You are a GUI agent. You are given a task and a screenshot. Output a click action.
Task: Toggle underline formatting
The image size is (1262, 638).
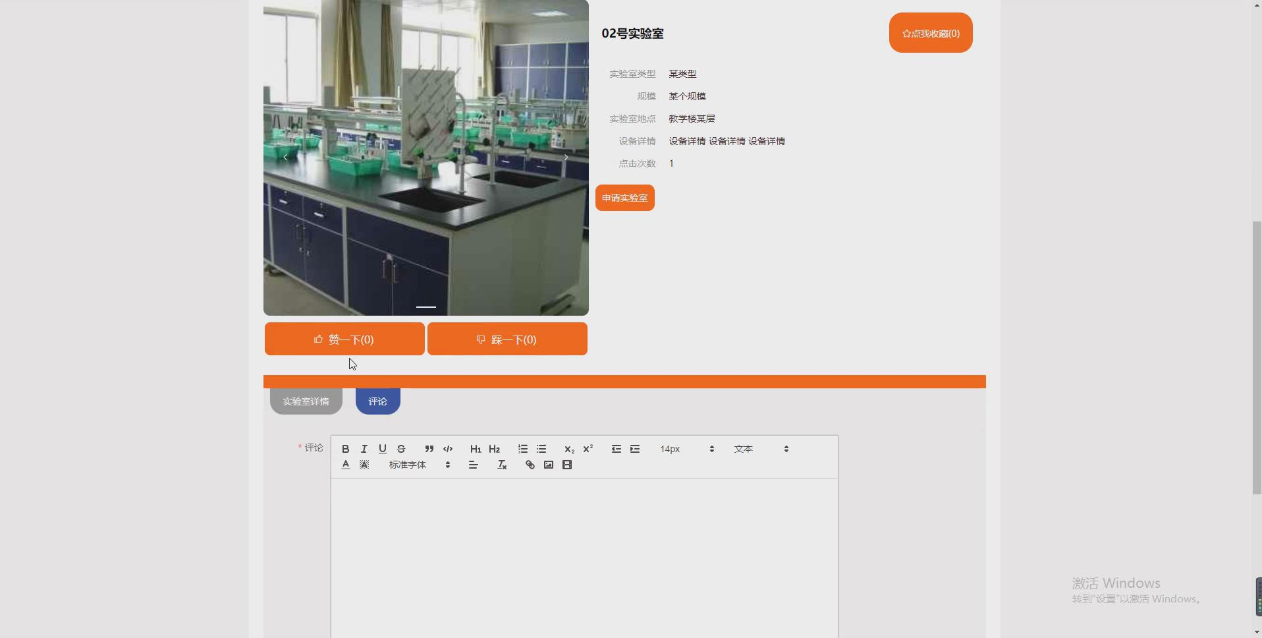[x=382, y=449]
